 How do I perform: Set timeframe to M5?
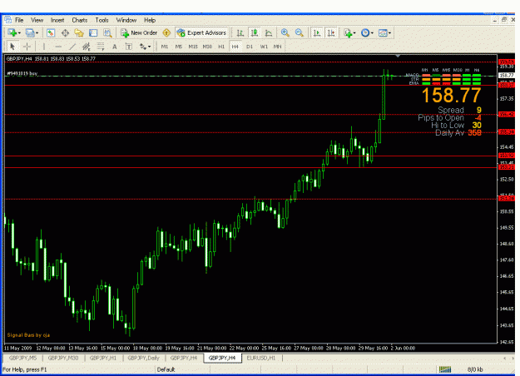tap(178, 47)
